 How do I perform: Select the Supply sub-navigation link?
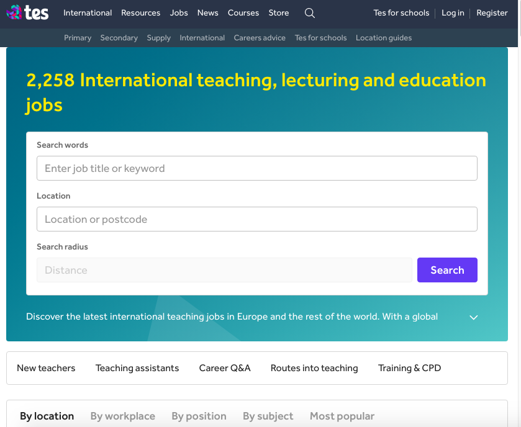click(159, 38)
